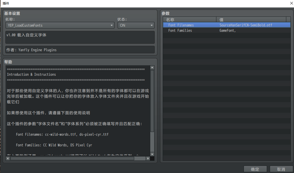Click help line Font Families: CC Wild Words
Screen dimensions: 294x173
coord(54,145)
